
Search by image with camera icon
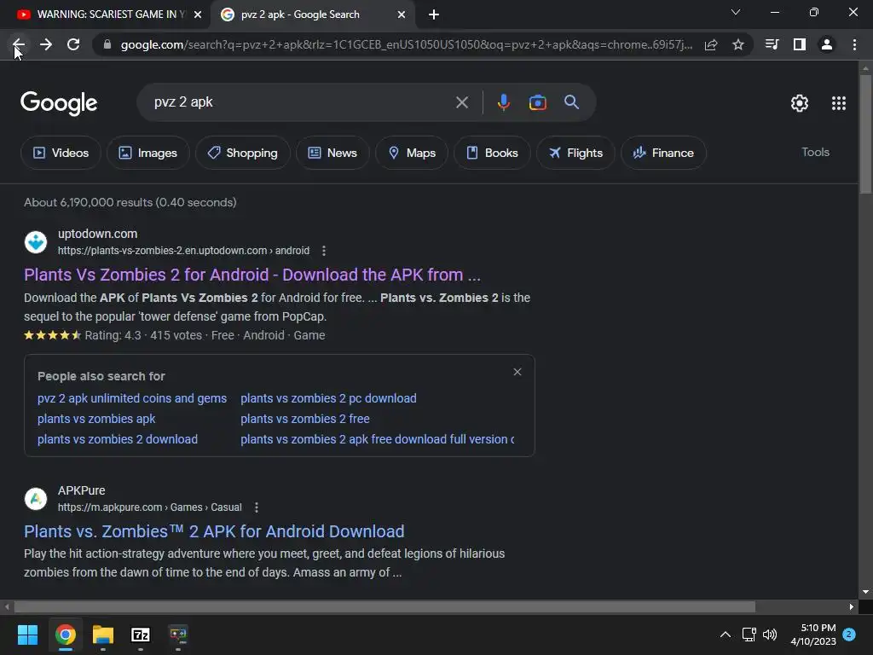pos(537,102)
